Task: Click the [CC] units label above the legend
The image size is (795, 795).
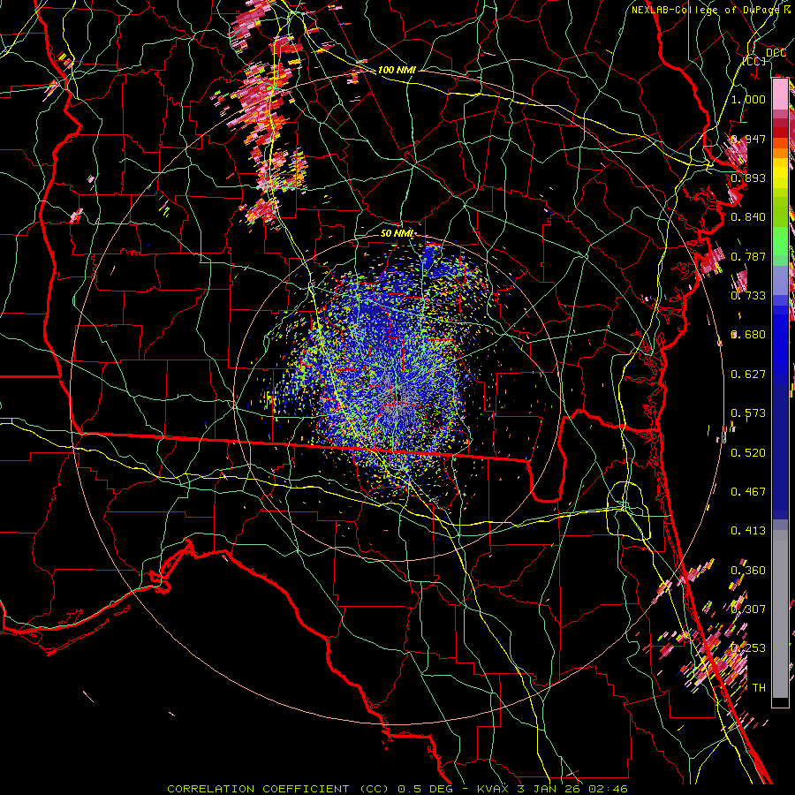Action: (x=754, y=61)
